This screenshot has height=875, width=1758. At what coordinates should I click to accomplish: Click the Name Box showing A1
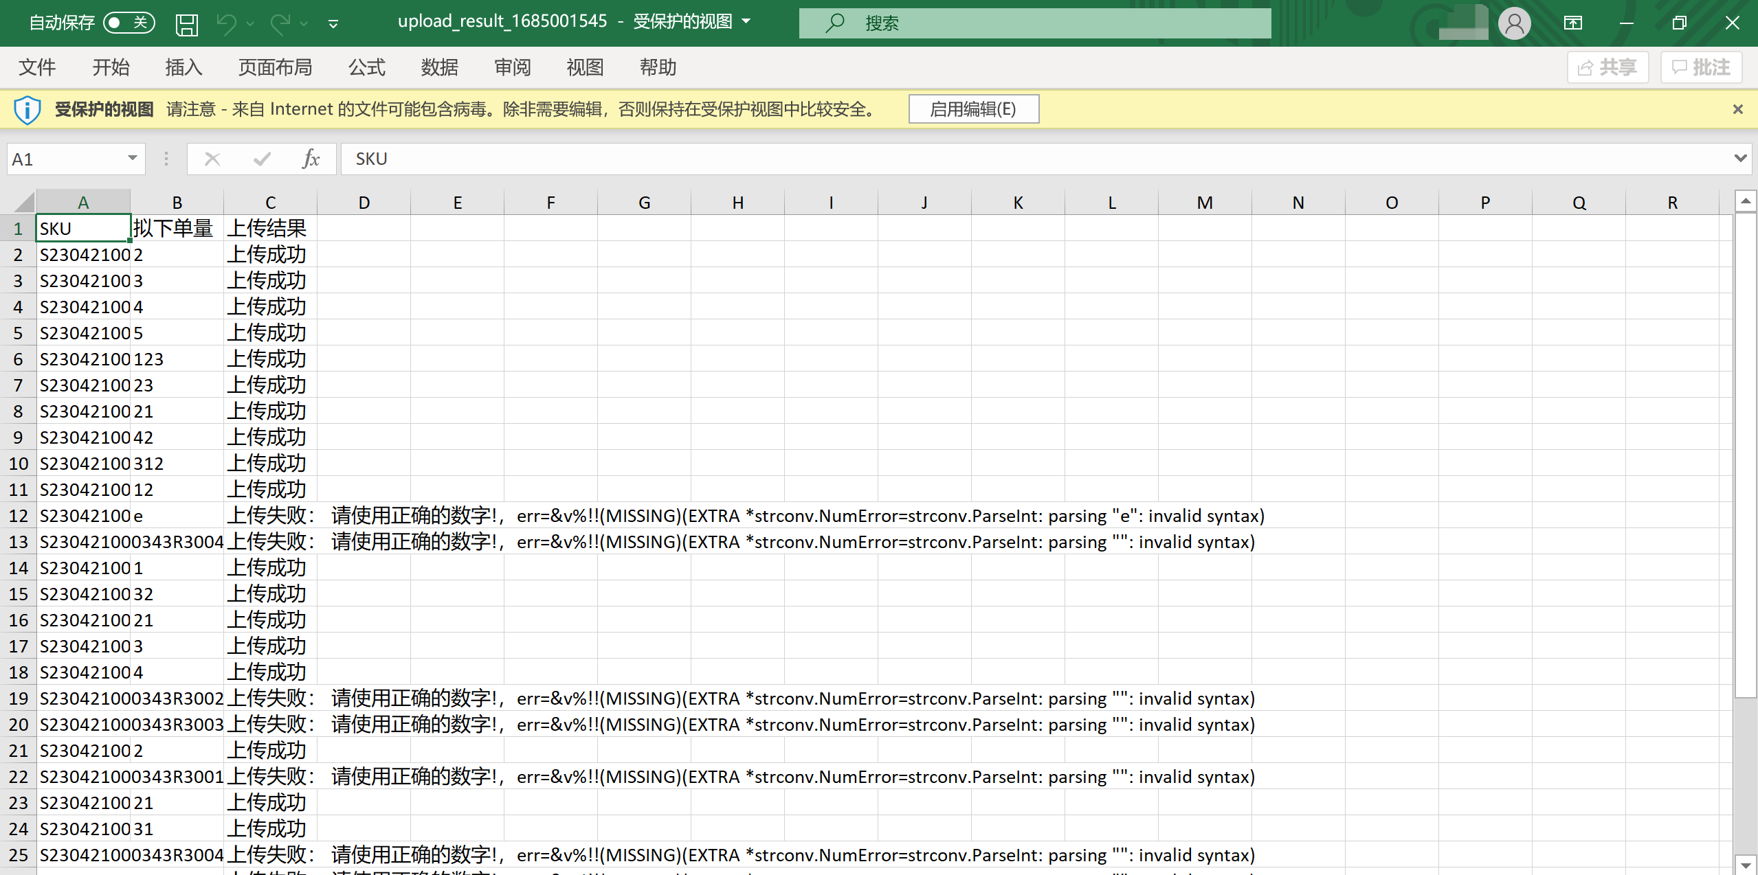coord(65,159)
